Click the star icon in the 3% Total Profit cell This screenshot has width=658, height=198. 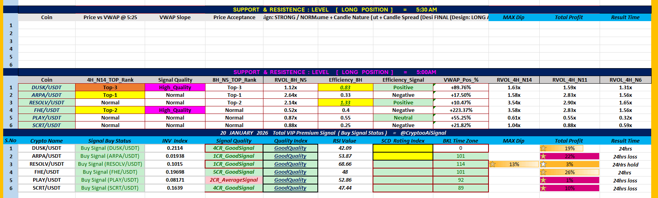coord(543,164)
